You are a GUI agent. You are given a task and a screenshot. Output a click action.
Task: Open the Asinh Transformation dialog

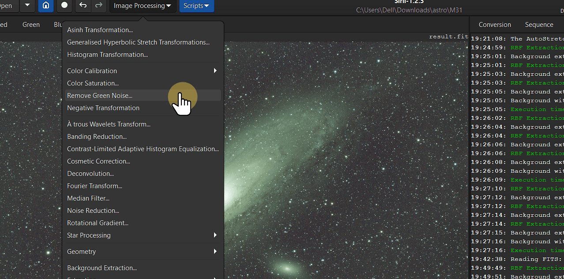[100, 30]
